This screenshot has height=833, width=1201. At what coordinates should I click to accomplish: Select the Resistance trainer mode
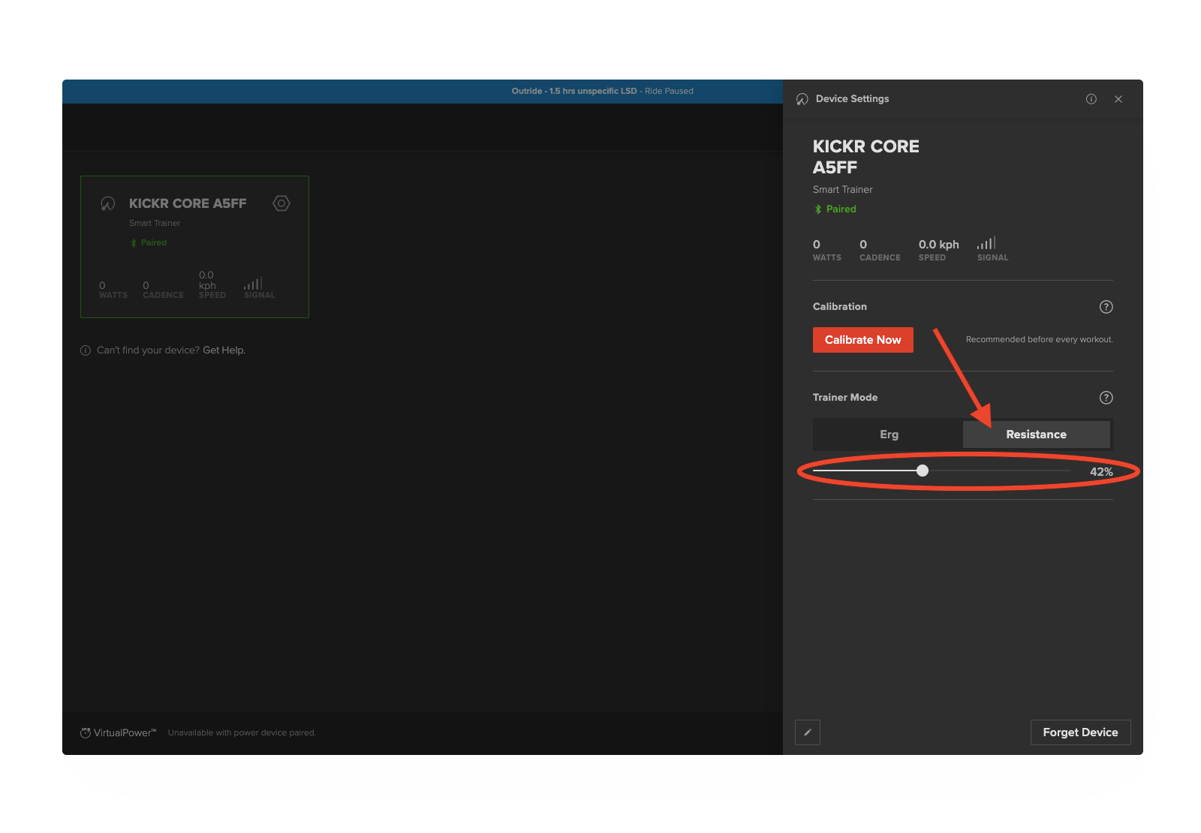click(1036, 435)
